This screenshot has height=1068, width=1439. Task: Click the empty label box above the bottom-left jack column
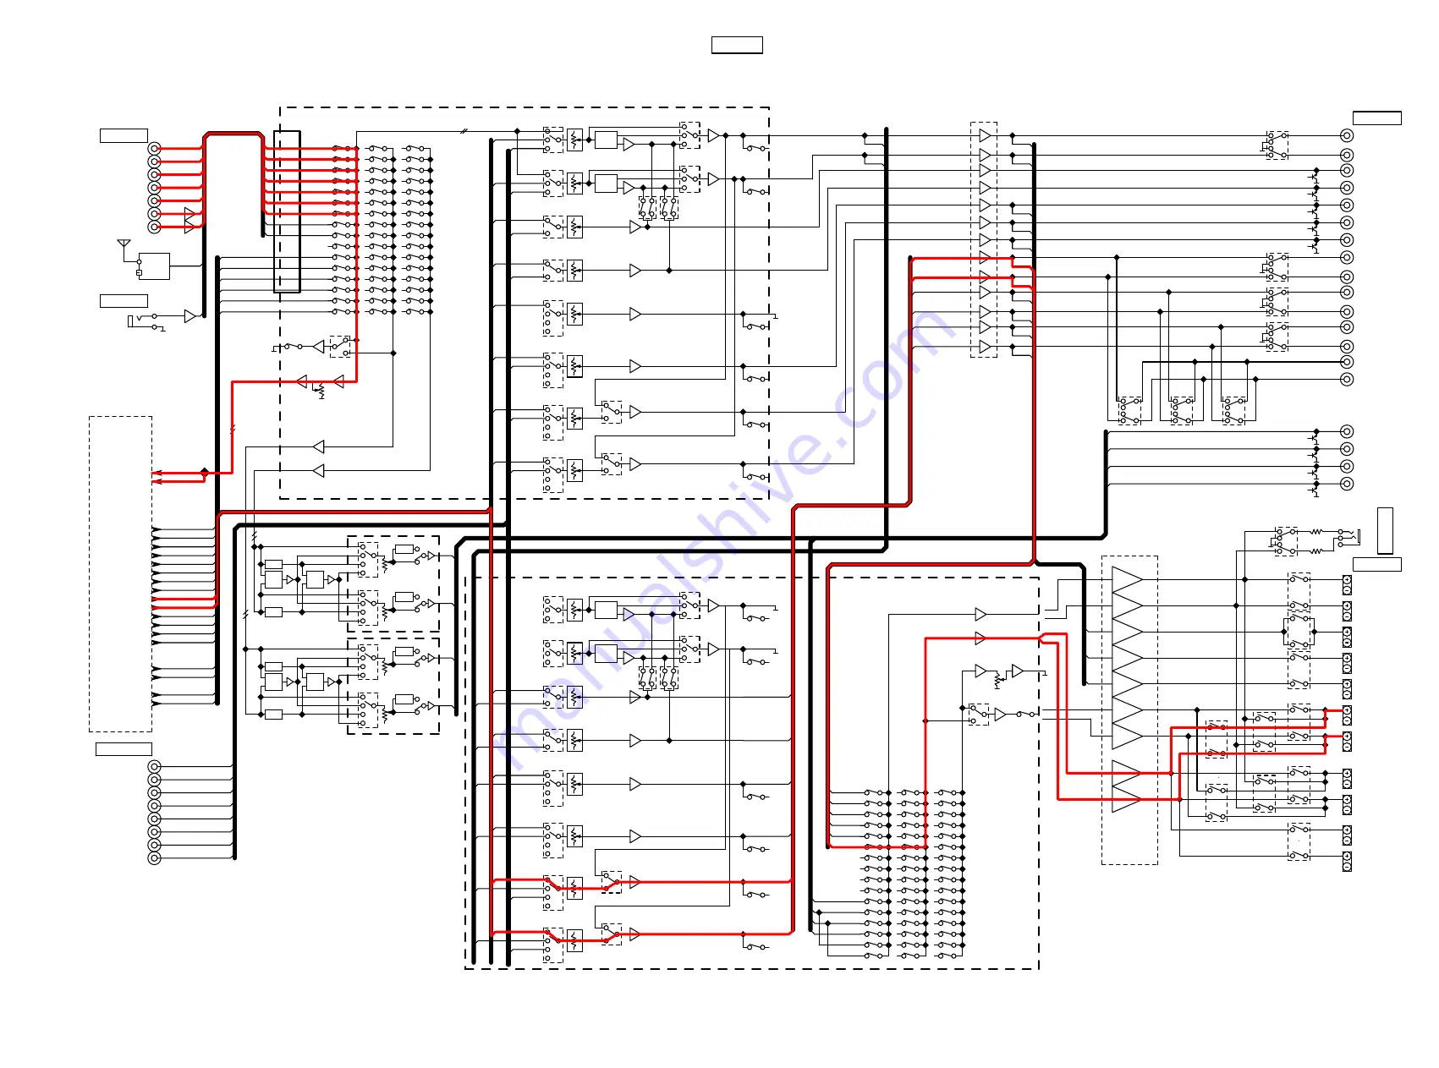click(x=124, y=748)
